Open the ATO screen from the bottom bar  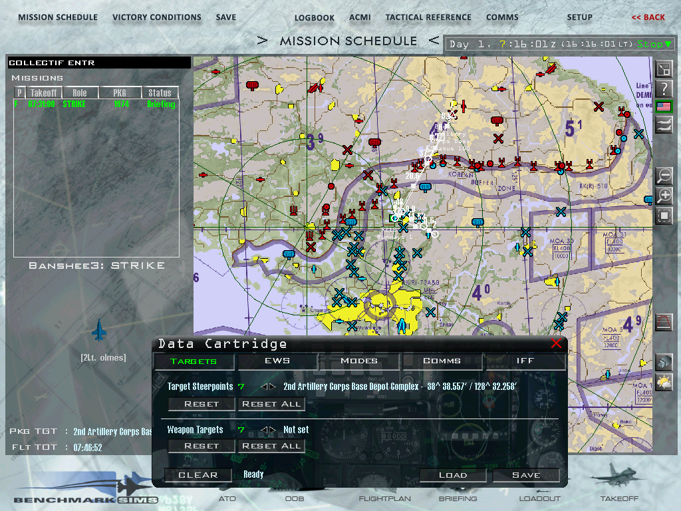point(227,499)
